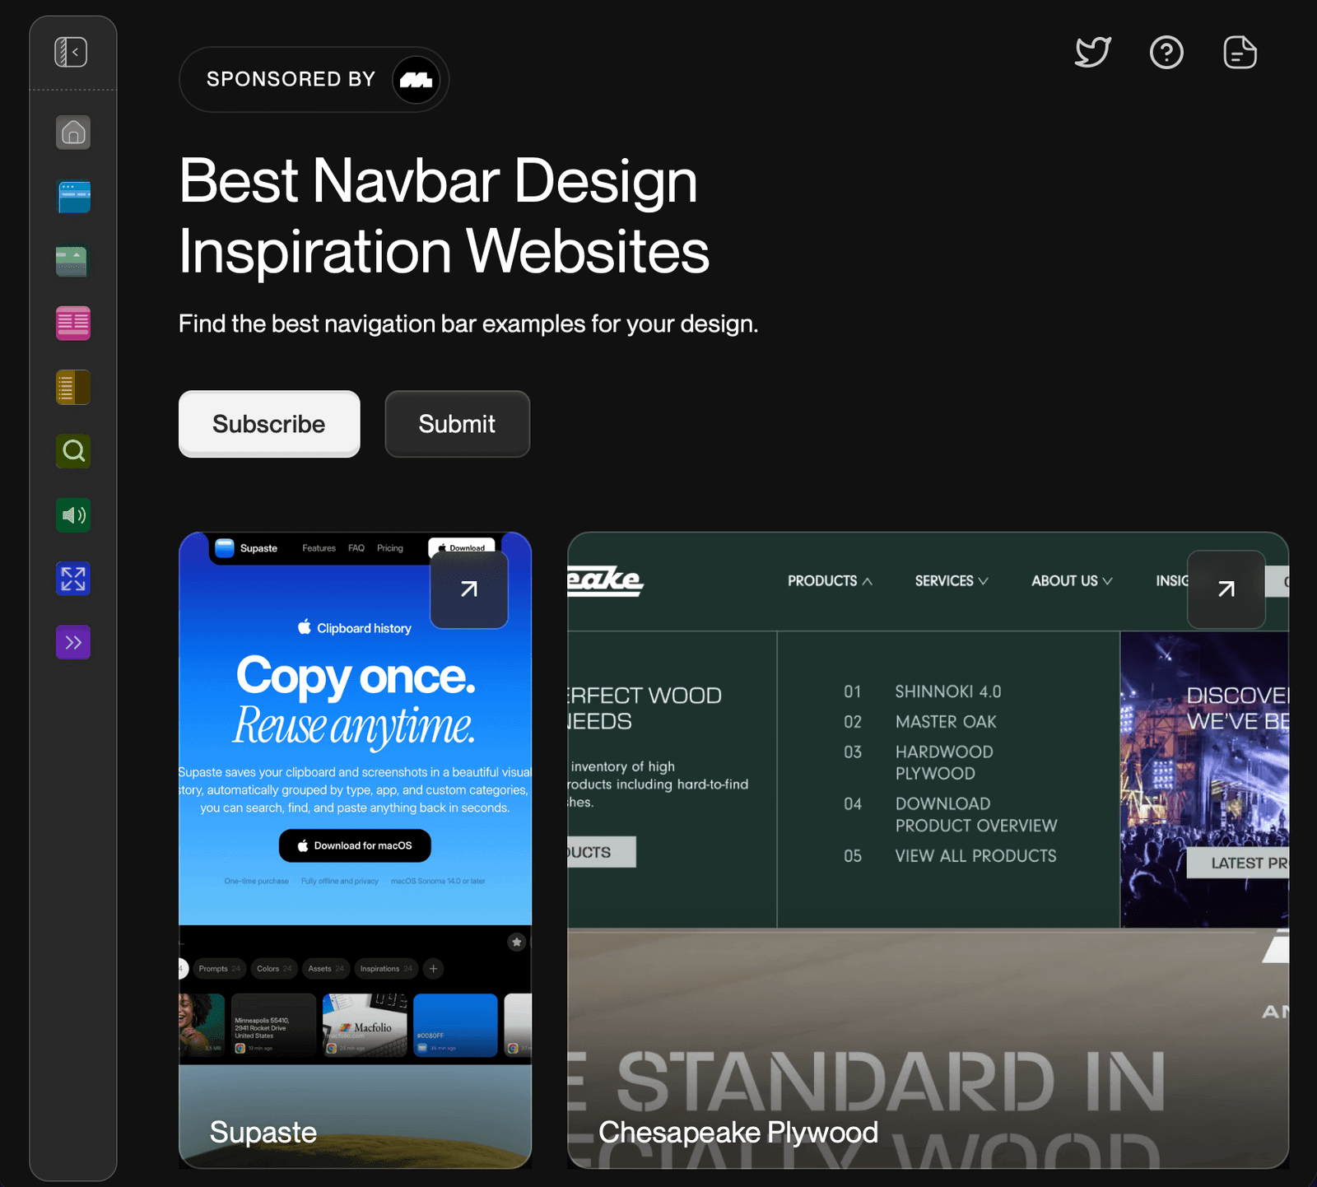Click the green speaker icon in sidebar

pos(73,515)
